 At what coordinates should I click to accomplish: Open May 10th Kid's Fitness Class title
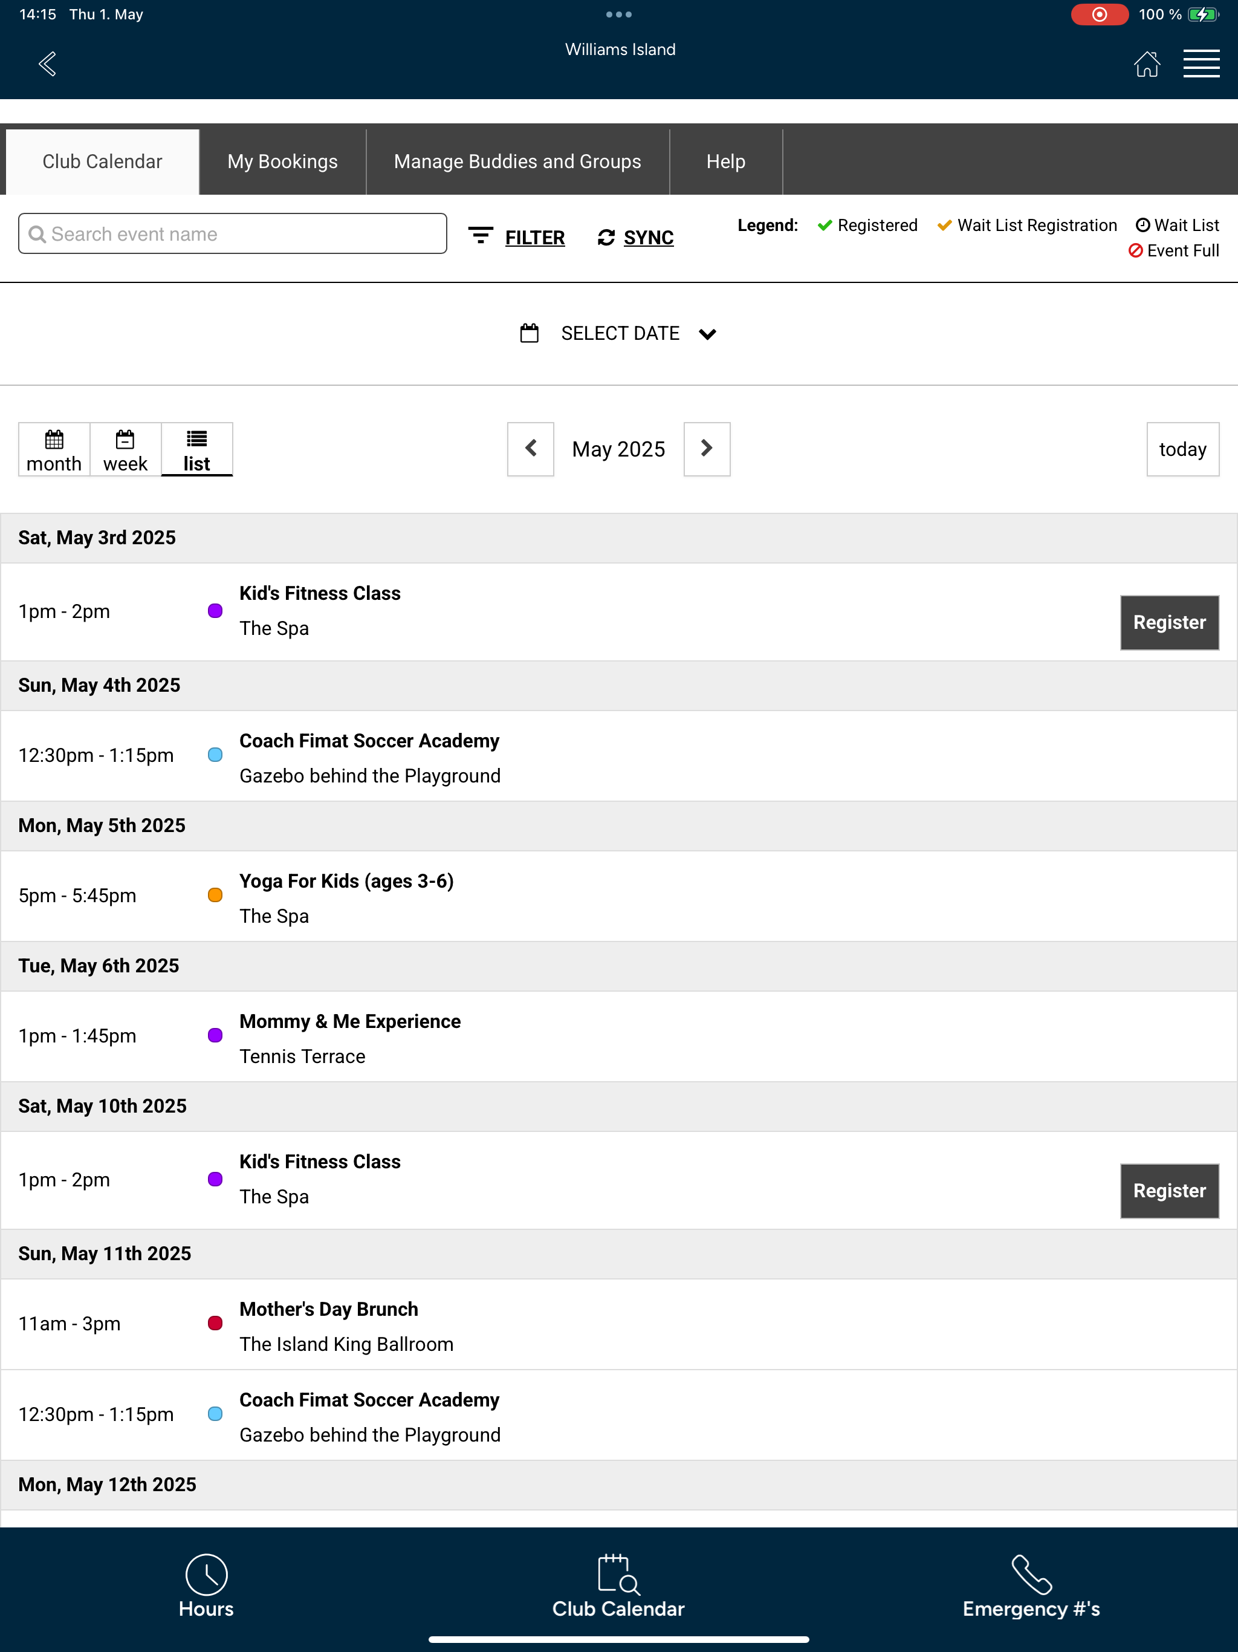coord(320,1162)
